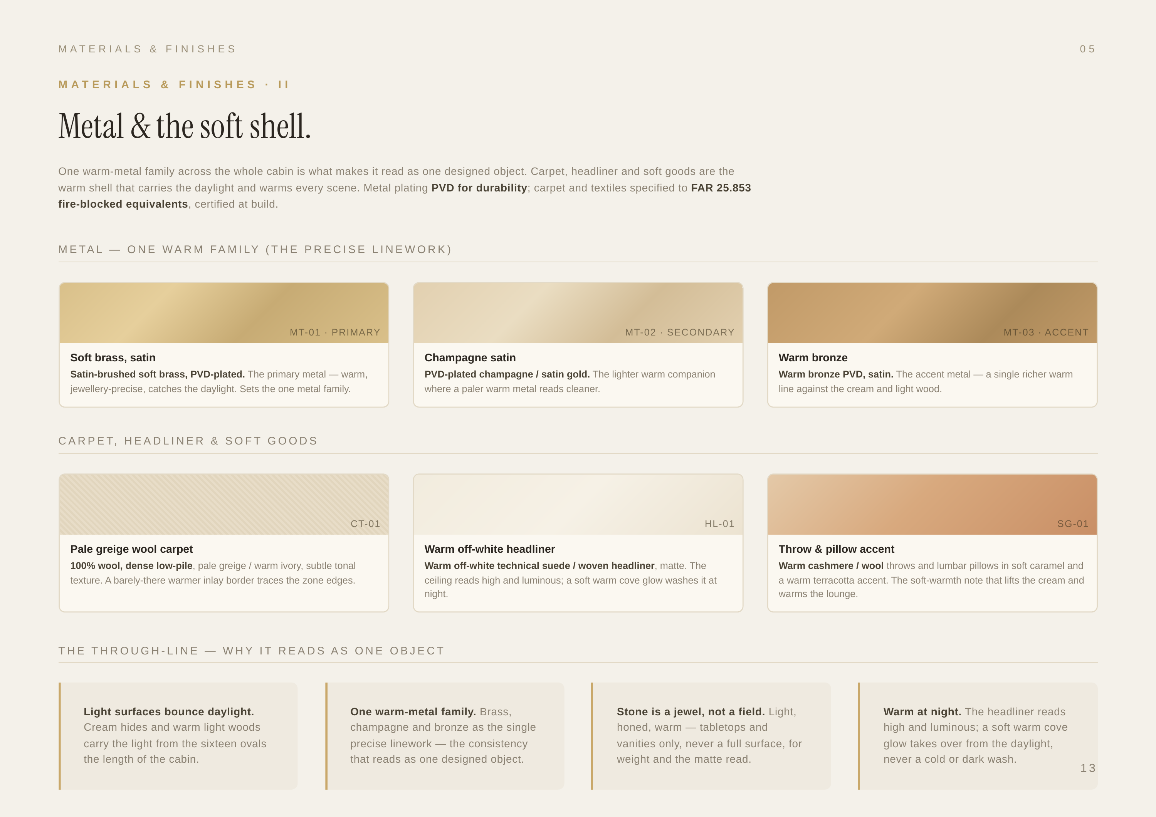Click the 'The through-line' section heading

coord(252,650)
